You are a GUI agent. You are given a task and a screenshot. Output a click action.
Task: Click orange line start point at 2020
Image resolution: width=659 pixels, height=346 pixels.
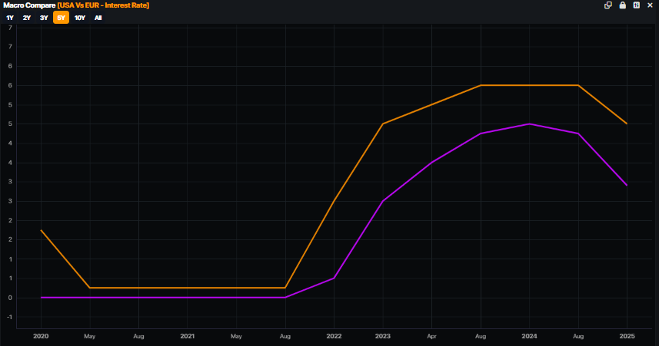tap(41, 230)
